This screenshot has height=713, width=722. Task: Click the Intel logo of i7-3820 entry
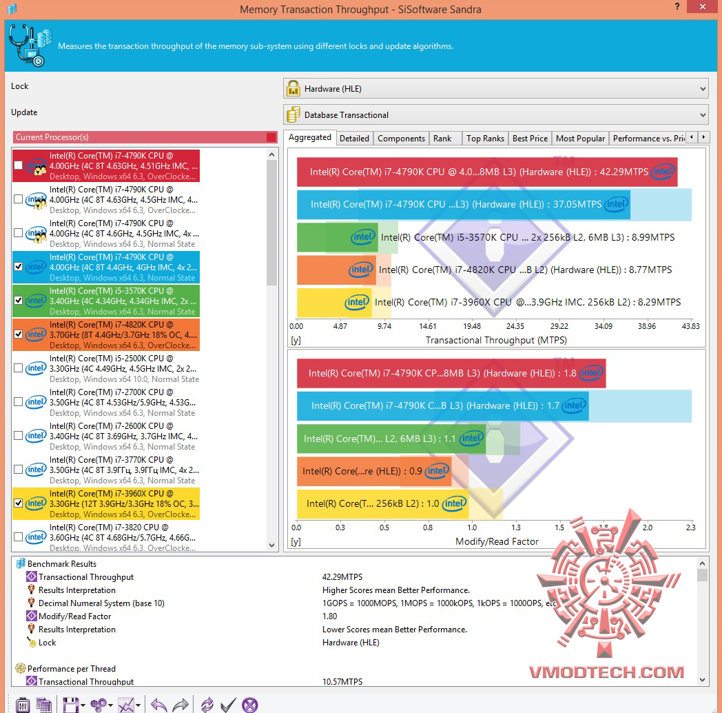tap(36, 537)
